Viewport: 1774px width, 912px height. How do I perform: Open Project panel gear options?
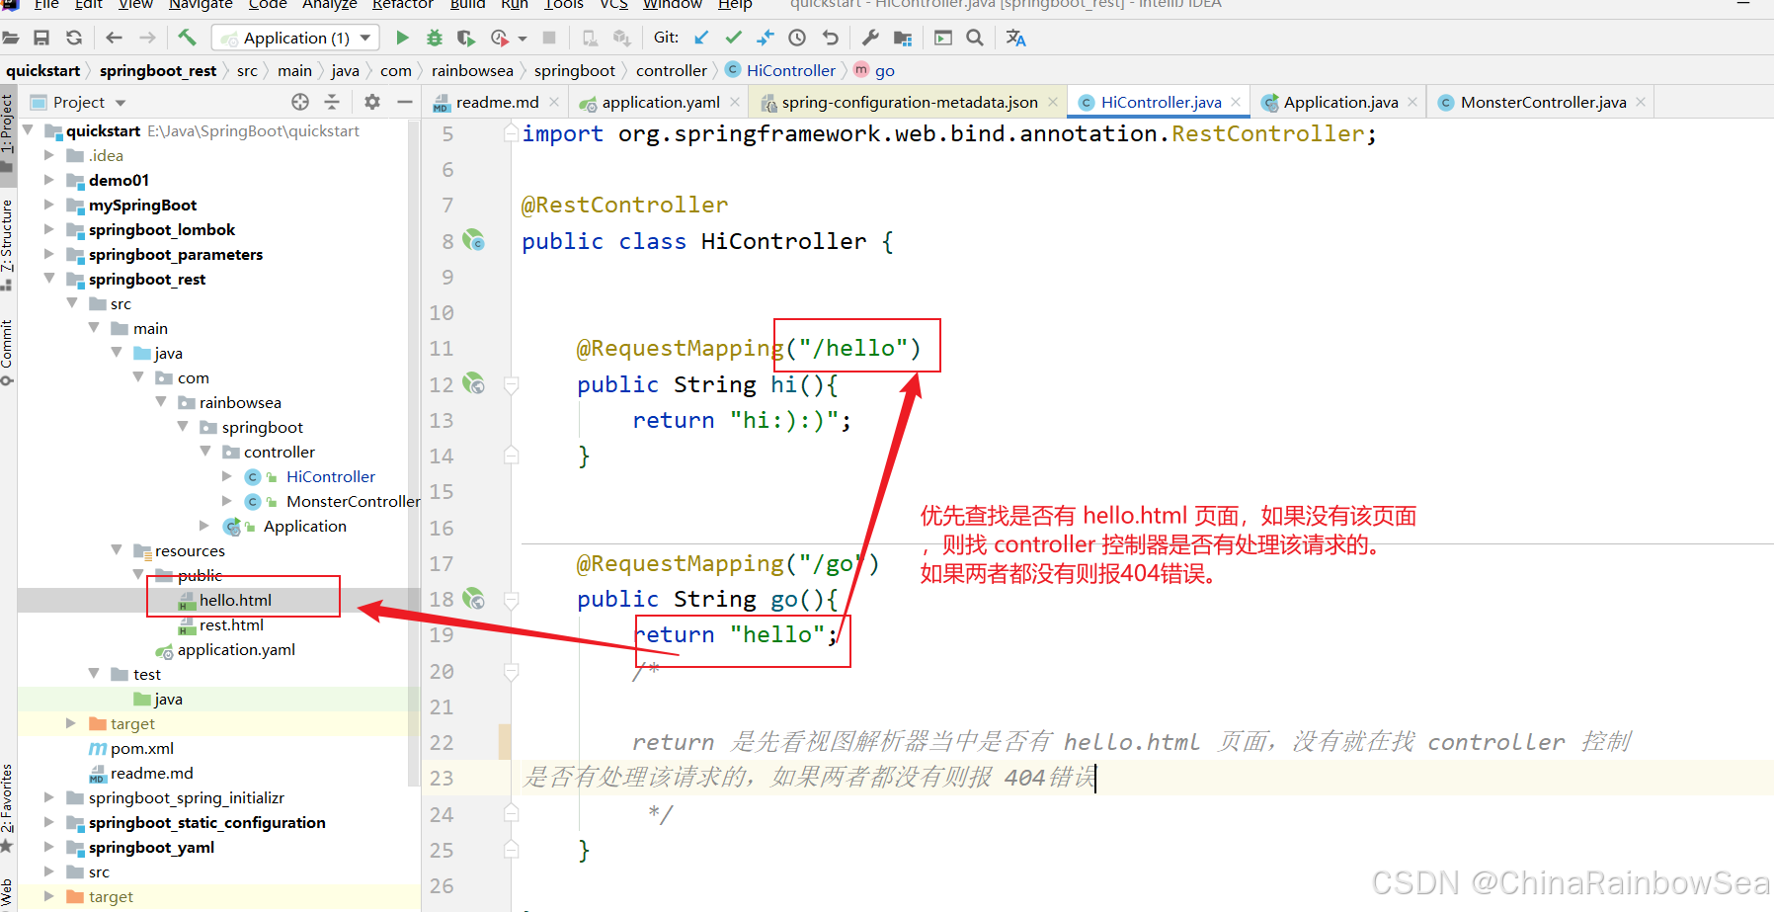372,102
